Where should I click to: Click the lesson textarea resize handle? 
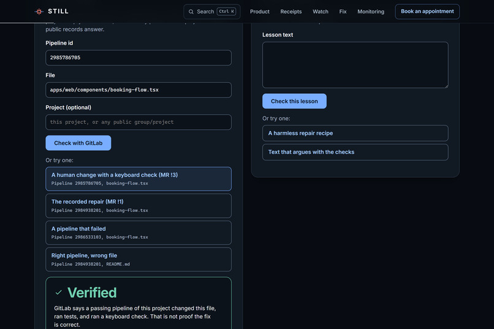point(446,86)
